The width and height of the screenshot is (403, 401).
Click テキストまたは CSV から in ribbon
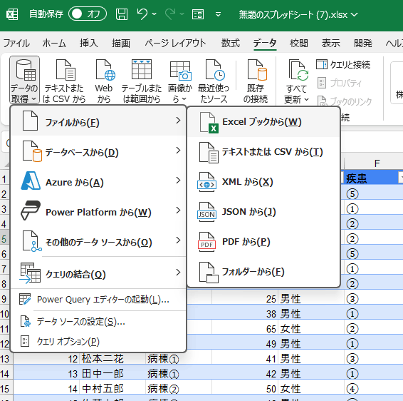pyautogui.click(x=64, y=81)
